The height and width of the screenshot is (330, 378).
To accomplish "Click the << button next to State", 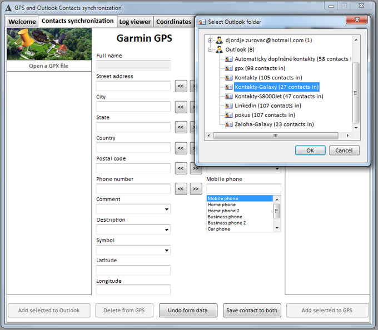I will tap(181, 127).
